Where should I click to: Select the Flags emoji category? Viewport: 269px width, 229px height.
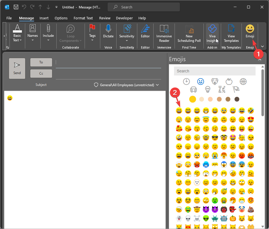[236, 89]
